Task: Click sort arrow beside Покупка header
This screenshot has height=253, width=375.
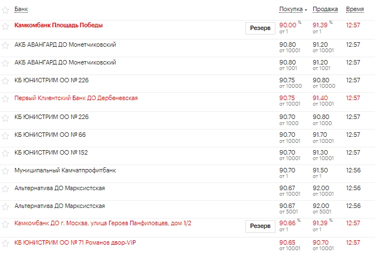Action: 307,10
